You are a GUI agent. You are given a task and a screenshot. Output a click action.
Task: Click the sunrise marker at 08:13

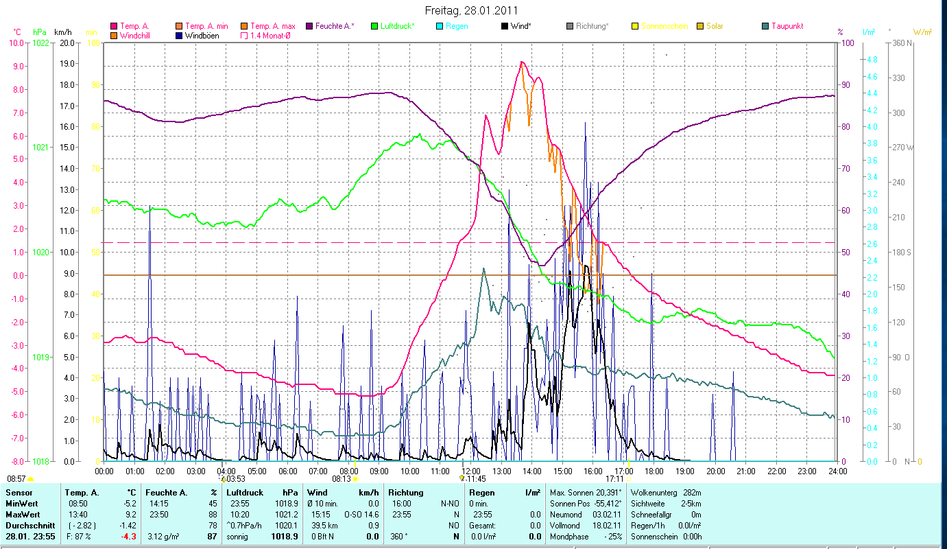(355, 479)
